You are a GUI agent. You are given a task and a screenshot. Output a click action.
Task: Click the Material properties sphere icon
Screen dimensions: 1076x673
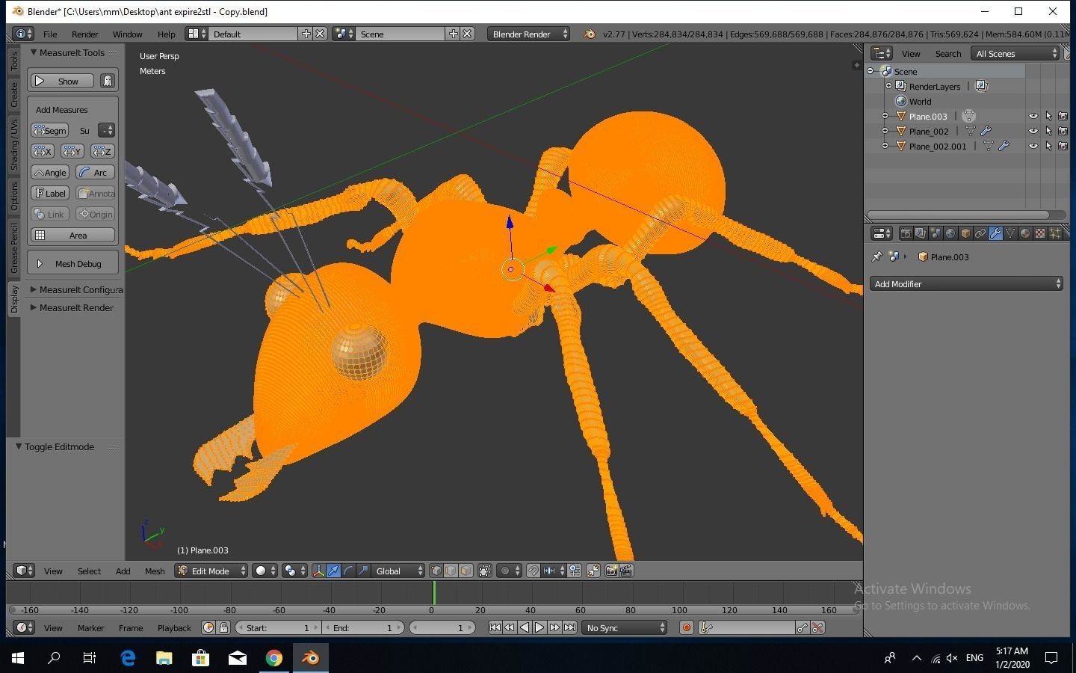(1025, 233)
